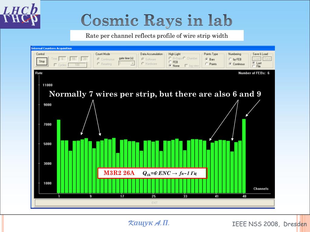Screen dimensions: 310x232
Task: Click the Stop button in Control
Action: click(x=42, y=61)
